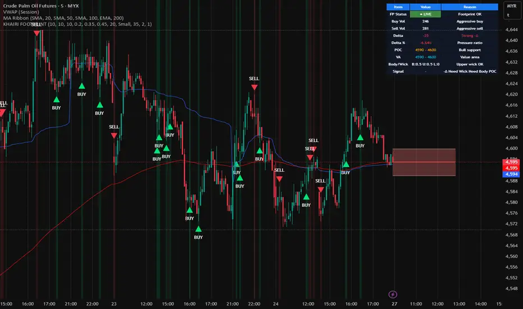Click the 4,644 price axis label
Screen dimensions: 523x309
click(x=511, y=30)
